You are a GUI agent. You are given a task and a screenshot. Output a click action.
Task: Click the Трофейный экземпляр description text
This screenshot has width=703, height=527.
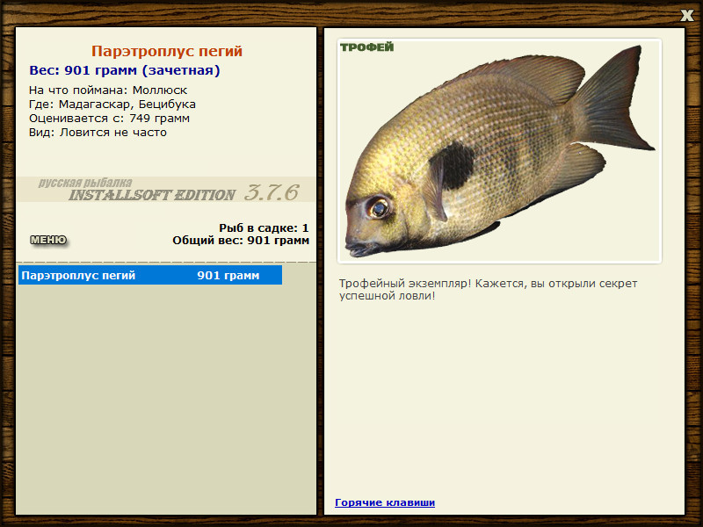click(x=488, y=290)
